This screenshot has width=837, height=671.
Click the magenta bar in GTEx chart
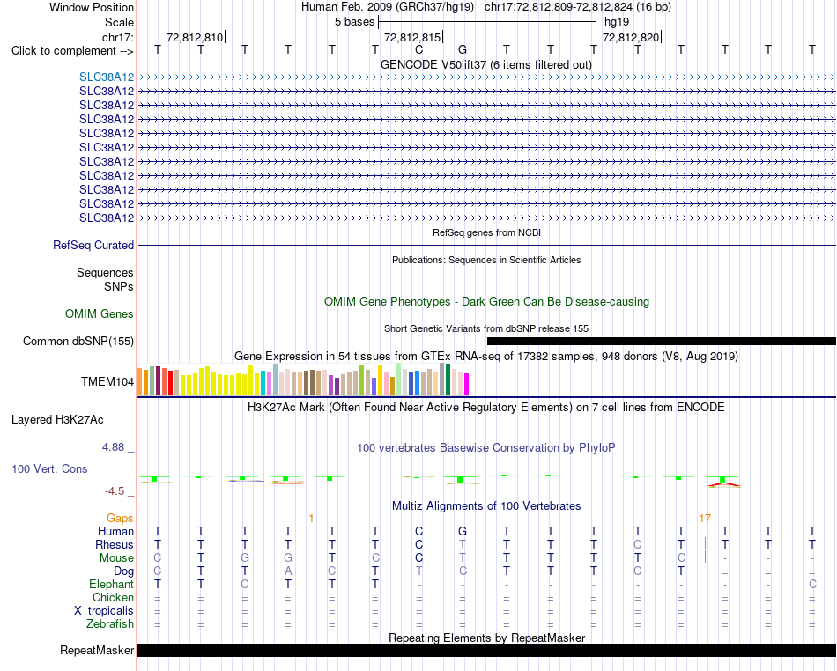(x=466, y=384)
